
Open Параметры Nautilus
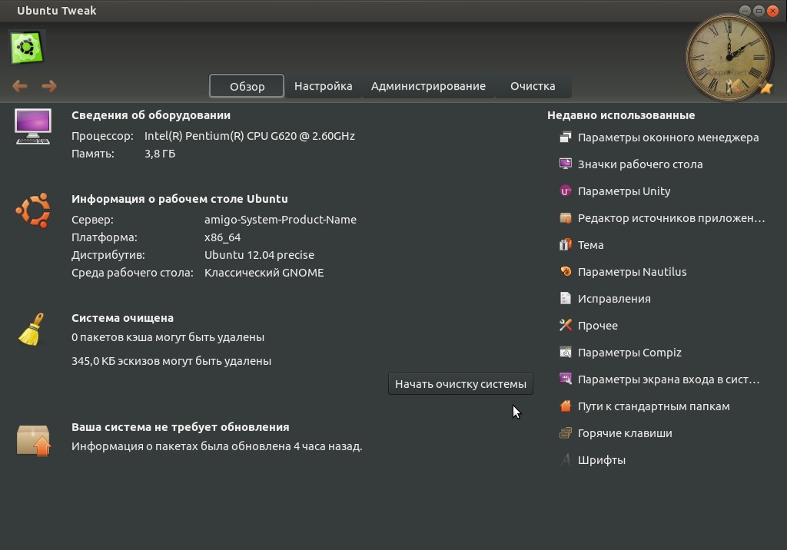coord(632,271)
